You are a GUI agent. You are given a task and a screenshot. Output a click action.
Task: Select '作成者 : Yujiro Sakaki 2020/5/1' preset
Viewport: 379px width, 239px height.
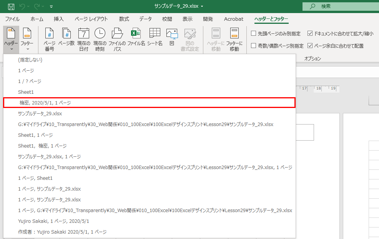[150, 232]
